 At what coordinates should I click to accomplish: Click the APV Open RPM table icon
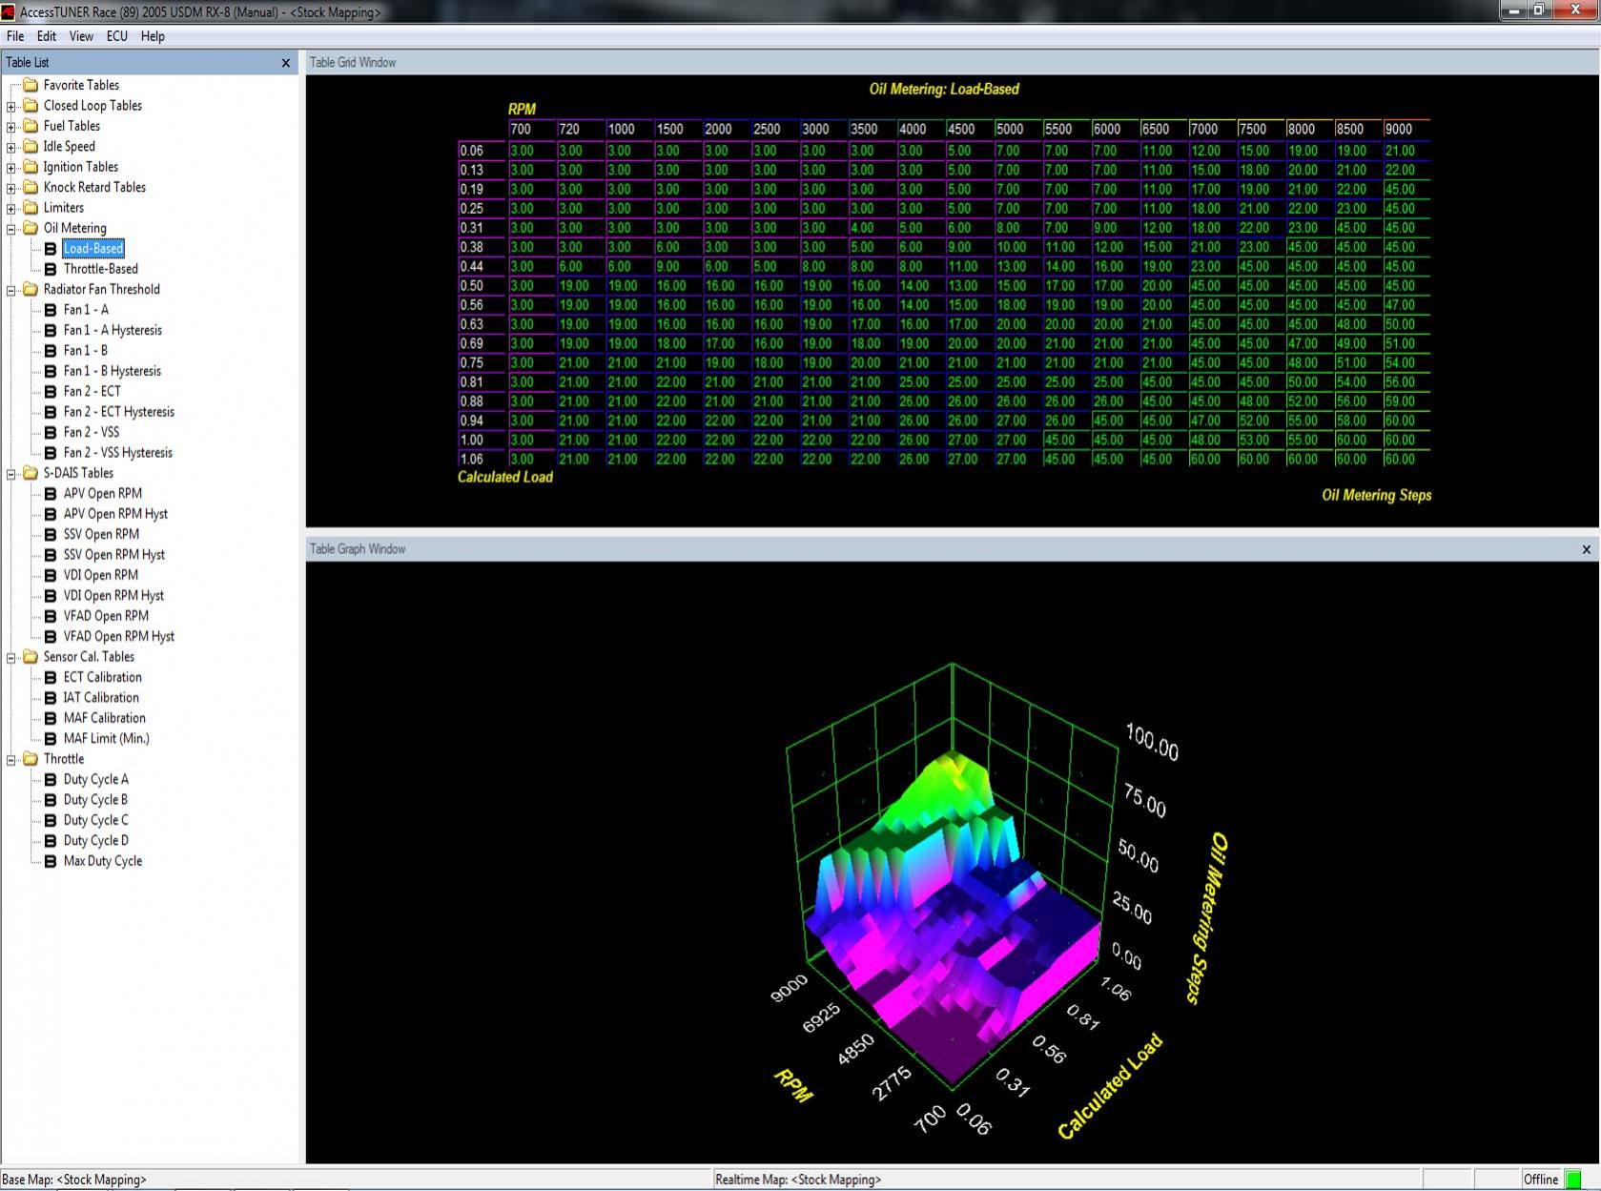tap(51, 494)
